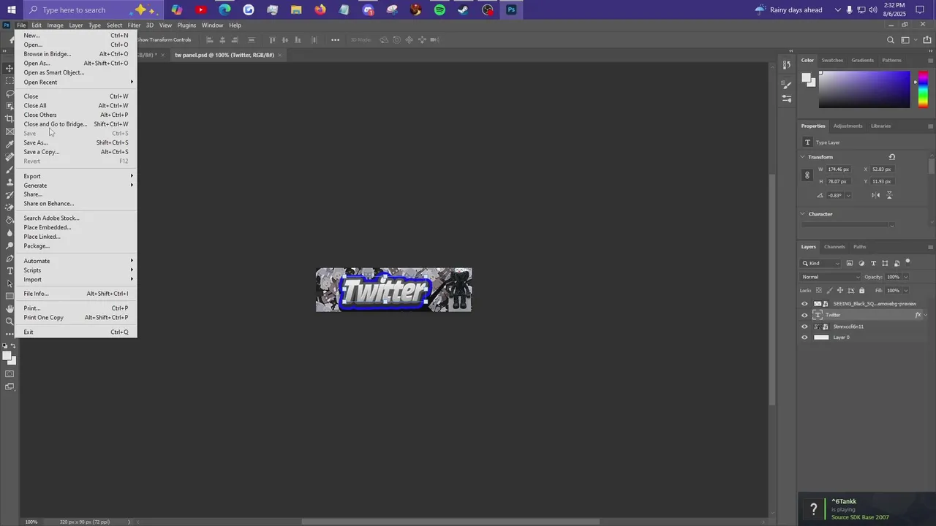936x526 pixels.
Task: Collapse the Character section
Action: [803, 214]
